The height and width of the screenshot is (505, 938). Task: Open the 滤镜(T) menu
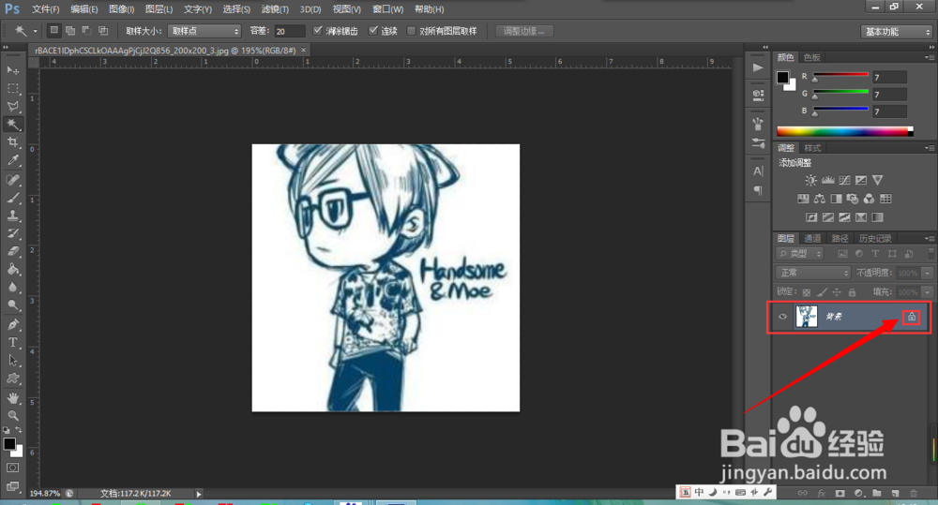click(x=275, y=9)
